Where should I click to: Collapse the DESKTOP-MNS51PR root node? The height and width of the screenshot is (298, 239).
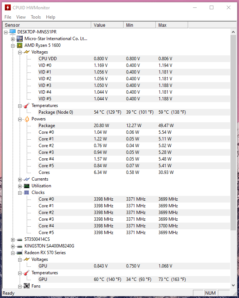click(x=6, y=32)
